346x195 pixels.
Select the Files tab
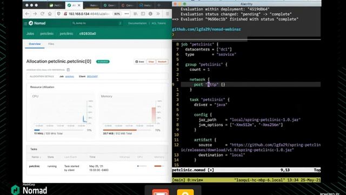coord(51,44)
